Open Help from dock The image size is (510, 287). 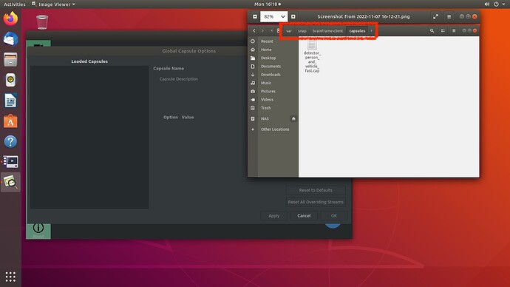(10, 141)
